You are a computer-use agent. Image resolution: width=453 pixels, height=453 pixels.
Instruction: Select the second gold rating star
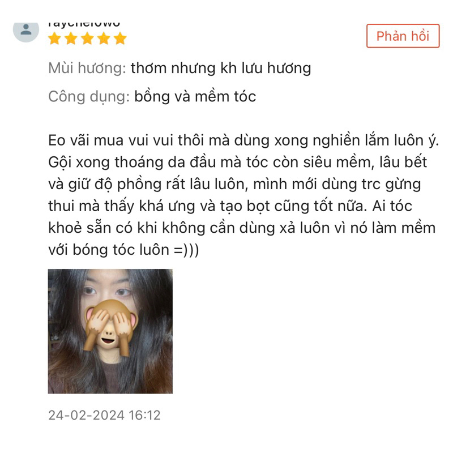71,39
